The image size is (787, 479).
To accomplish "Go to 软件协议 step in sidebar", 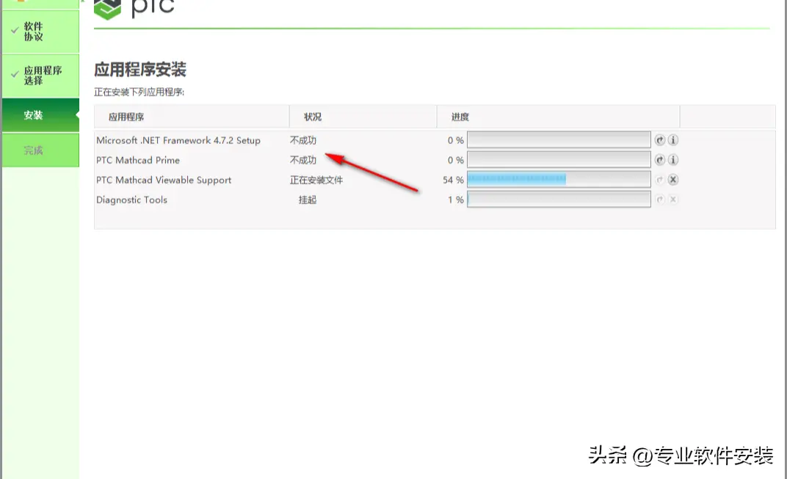I will click(40, 32).
